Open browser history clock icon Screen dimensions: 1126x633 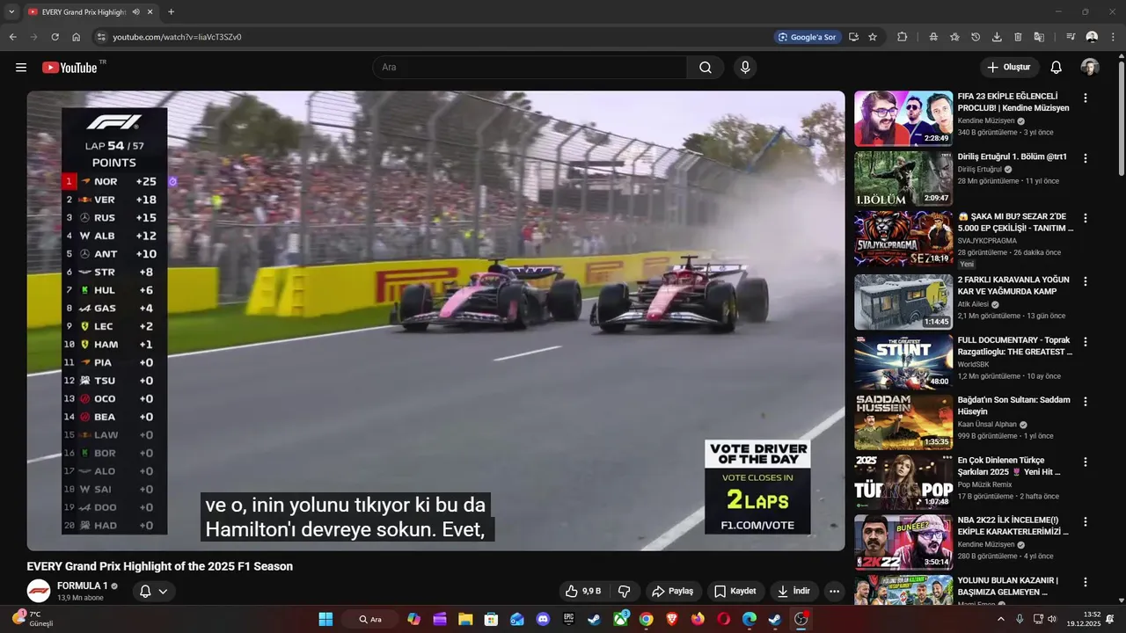976,37
